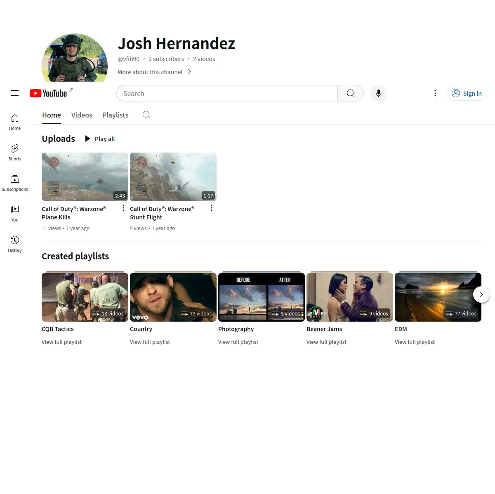Start voice search with microphone icon
The width and height of the screenshot is (495, 494).
(379, 93)
